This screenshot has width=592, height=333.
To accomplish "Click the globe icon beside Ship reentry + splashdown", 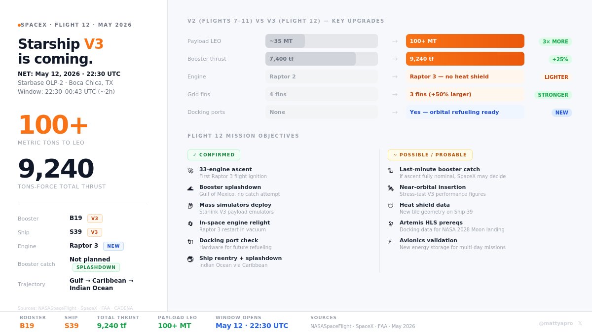I will coord(190,259).
